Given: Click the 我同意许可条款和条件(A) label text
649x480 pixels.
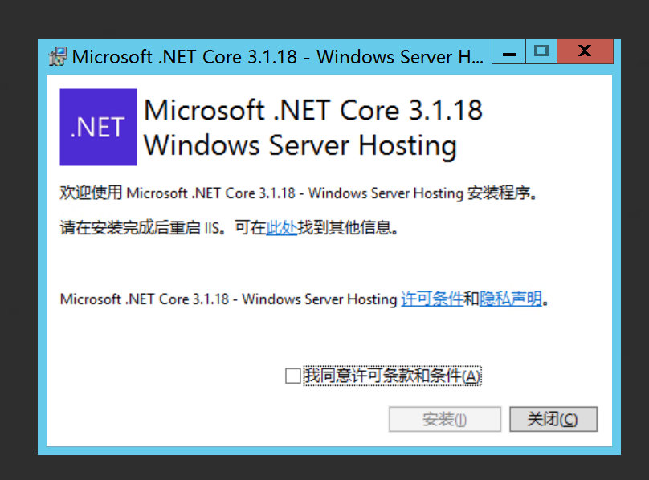Looking at the screenshot, I should pyautogui.click(x=392, y=376).
